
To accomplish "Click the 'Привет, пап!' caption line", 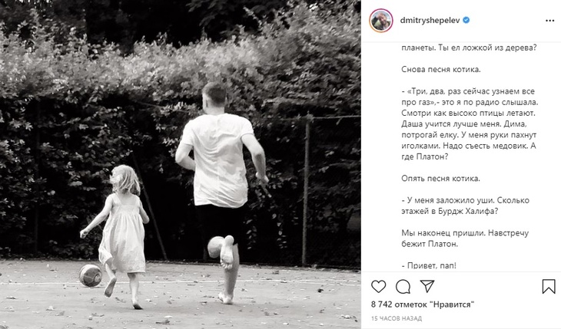I will click(x=429, y=265).
